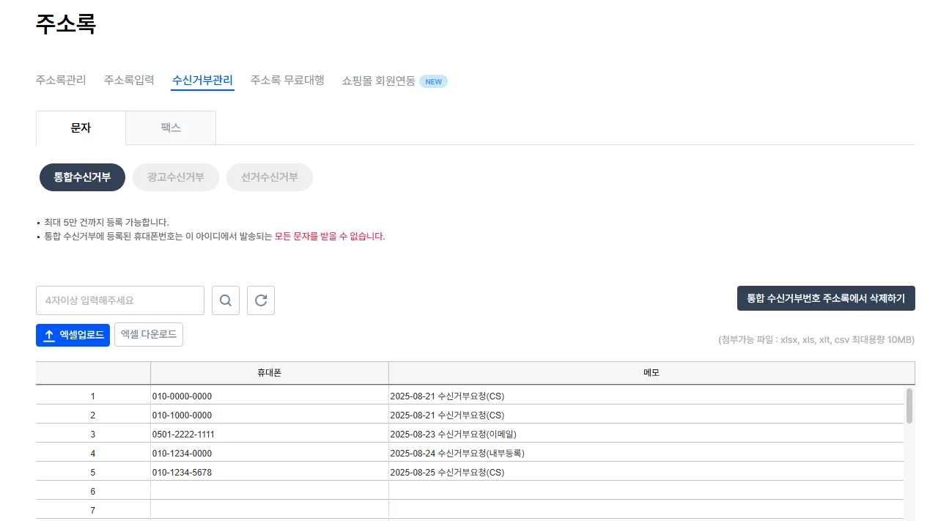Screen dimensions: 949x521
Task: Select 통합수신거부 filter pill
Action: pyautogui.click(x=82, y=177)
